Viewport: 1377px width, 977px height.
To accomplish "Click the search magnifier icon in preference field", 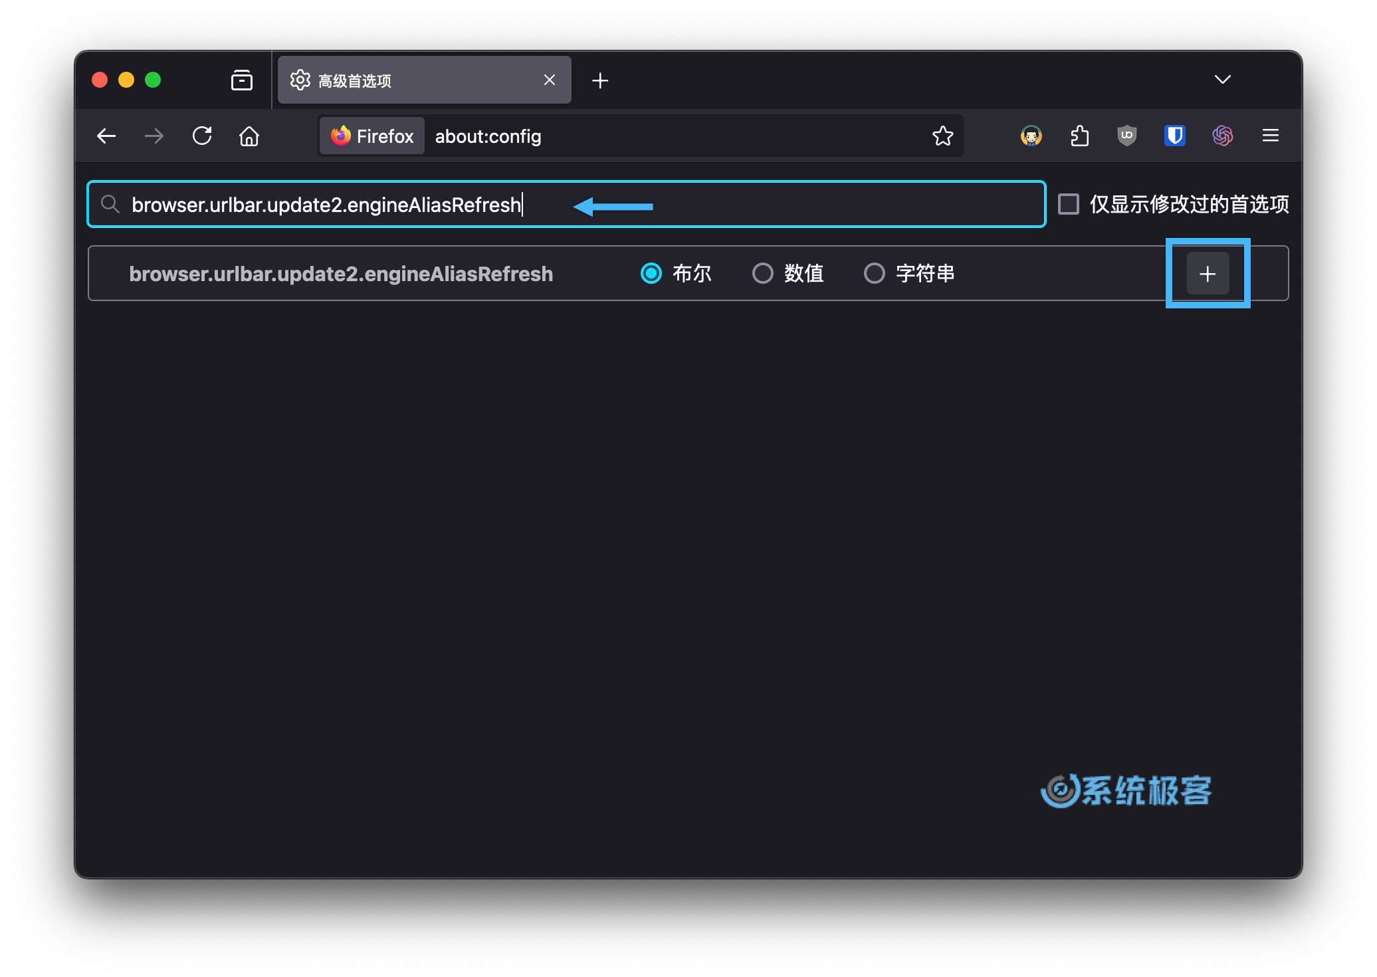I will 110,204.
